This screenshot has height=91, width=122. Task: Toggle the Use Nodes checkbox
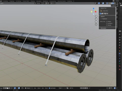[49, 88]
